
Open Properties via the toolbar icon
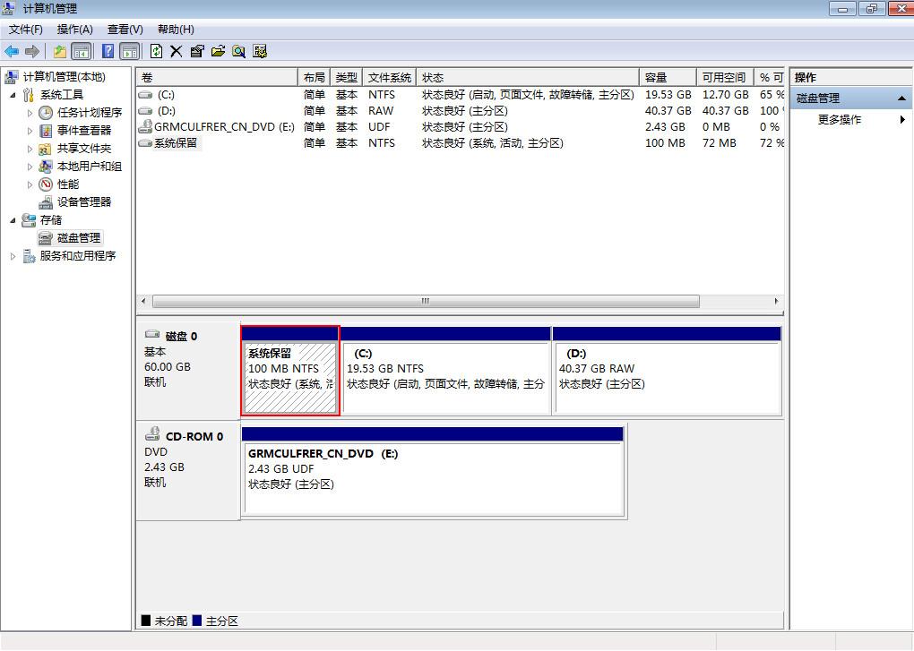pos(199,51)
